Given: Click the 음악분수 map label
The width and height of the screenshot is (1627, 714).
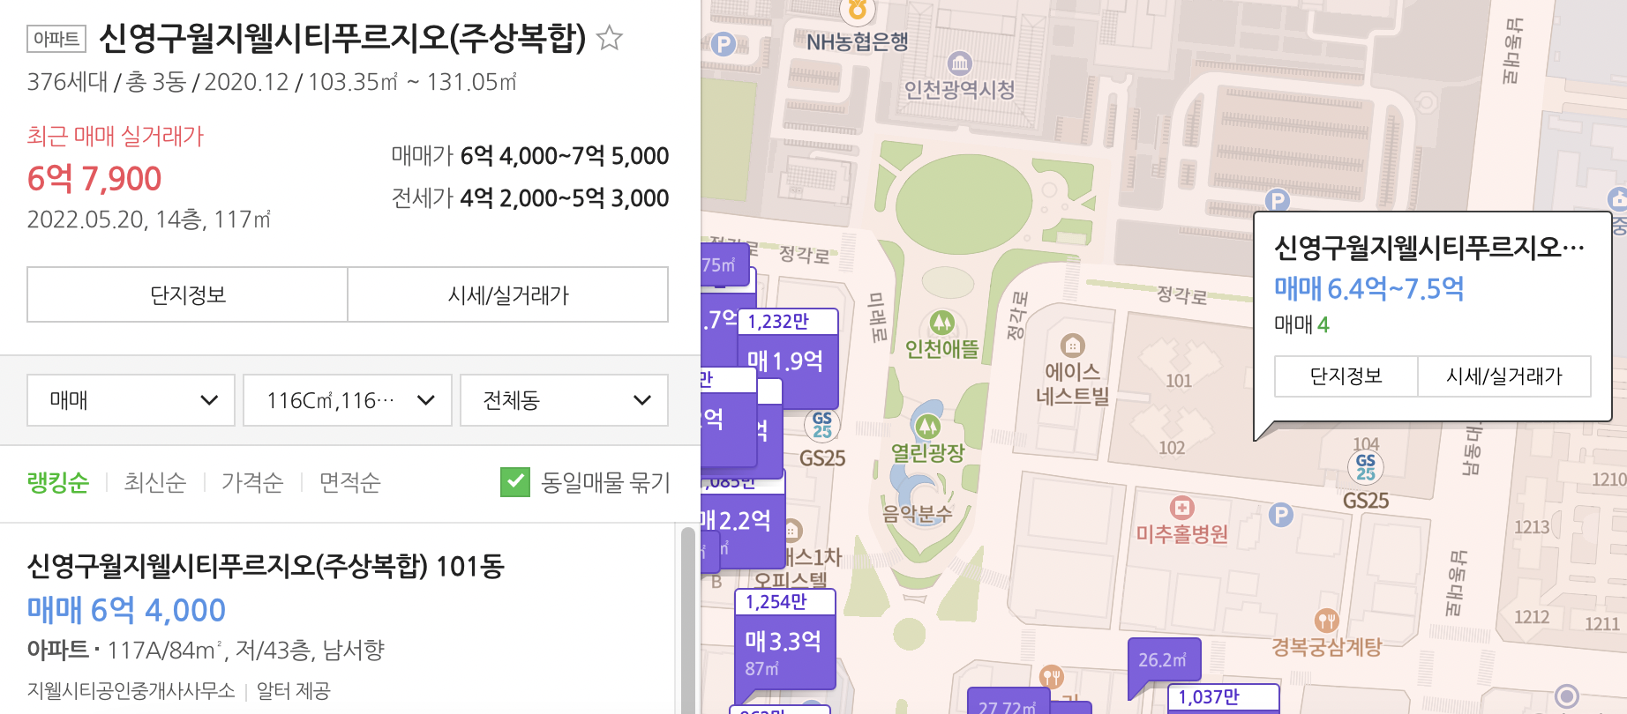Looking at the screenshot, I should click(x=917, y=514).
